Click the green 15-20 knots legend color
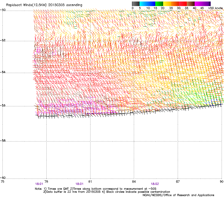Image resolution: width=224 pixels, height=197 pixels. click(x=159, y=4)
